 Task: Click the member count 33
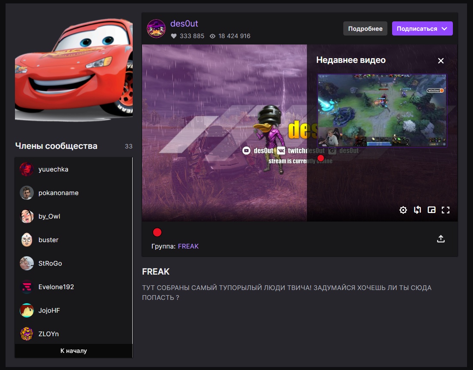click(128, 146)
